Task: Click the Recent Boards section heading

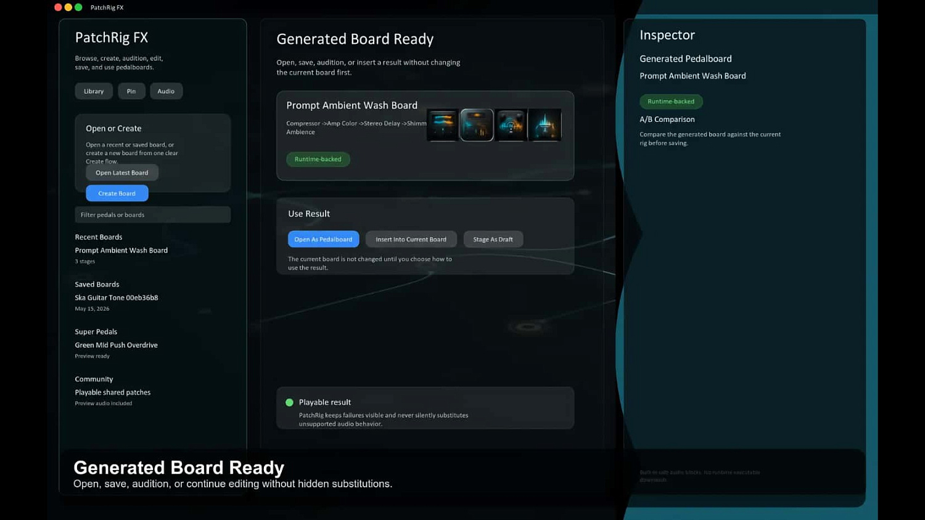Action: click(x=99, y=237)
